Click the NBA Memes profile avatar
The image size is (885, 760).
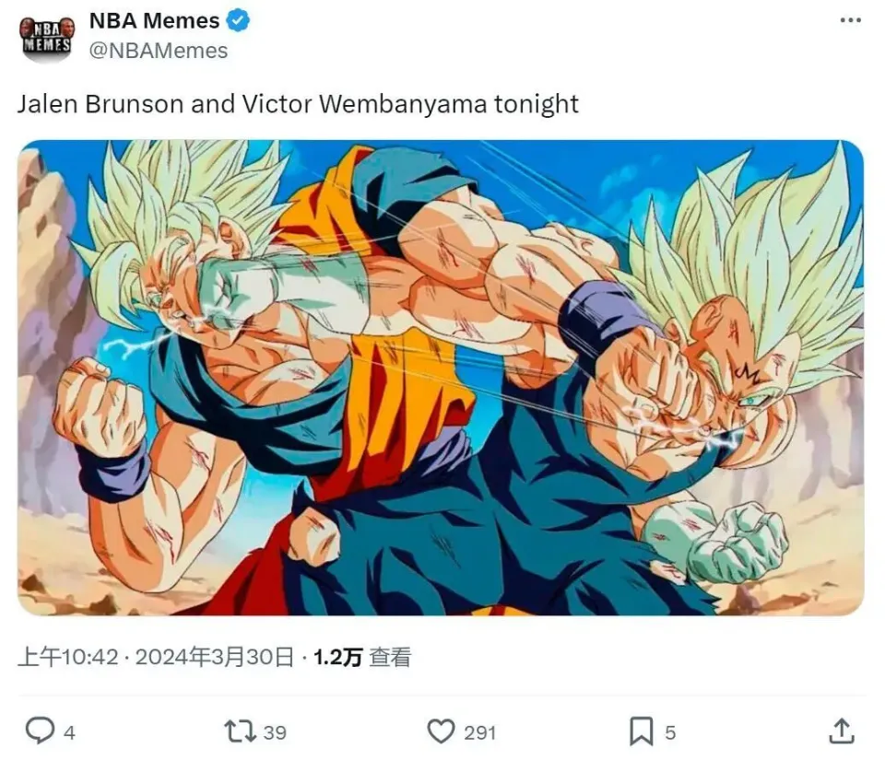[47, 37]
